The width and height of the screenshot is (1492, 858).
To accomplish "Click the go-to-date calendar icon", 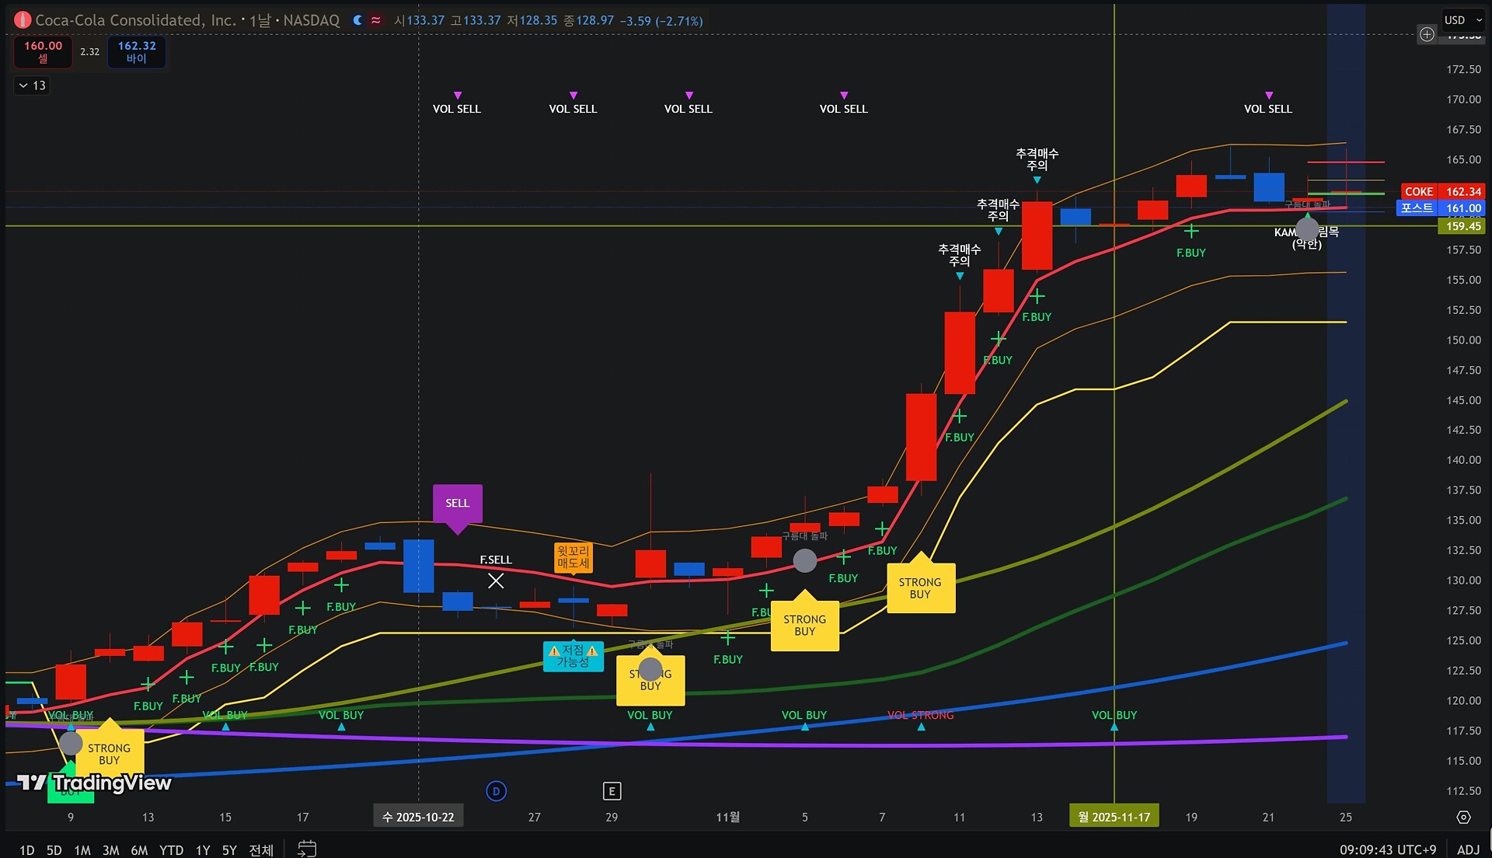I will pyautogui.click(x=307, y=849).
